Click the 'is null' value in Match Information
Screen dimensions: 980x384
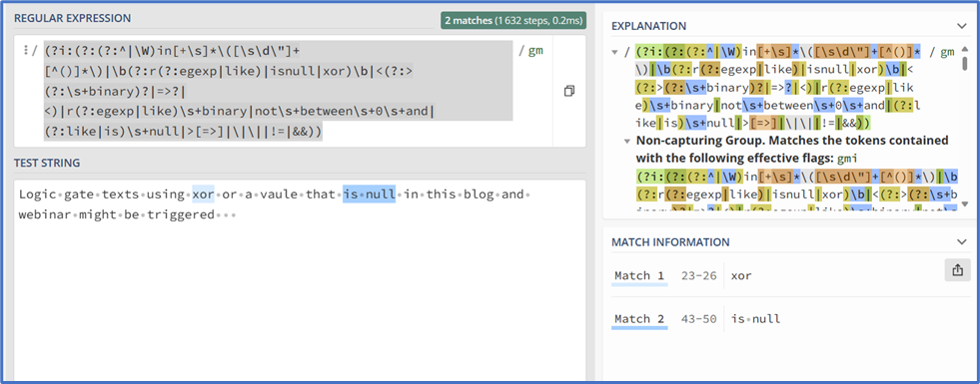pos(755,319)
